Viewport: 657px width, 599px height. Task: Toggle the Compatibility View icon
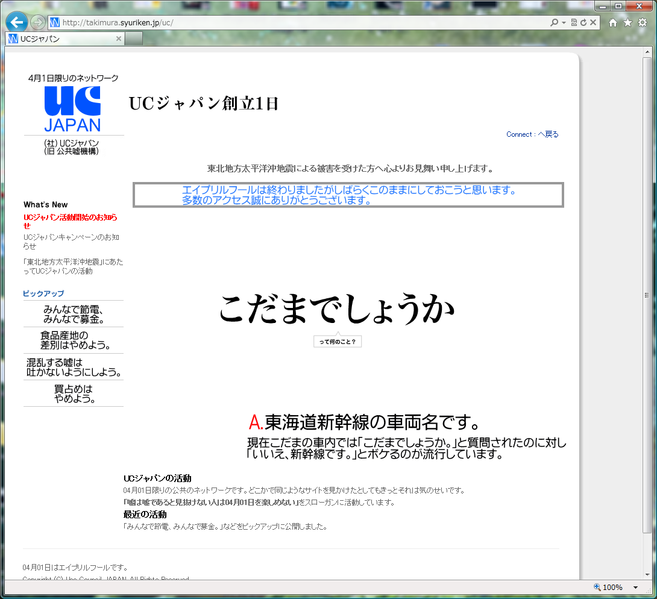coord(574,23)
